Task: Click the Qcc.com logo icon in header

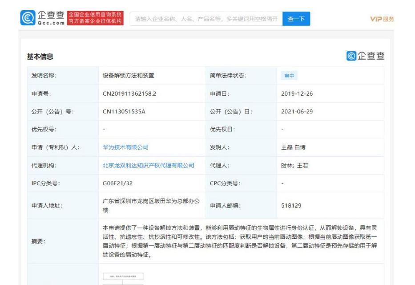Action: pos(28,18)
